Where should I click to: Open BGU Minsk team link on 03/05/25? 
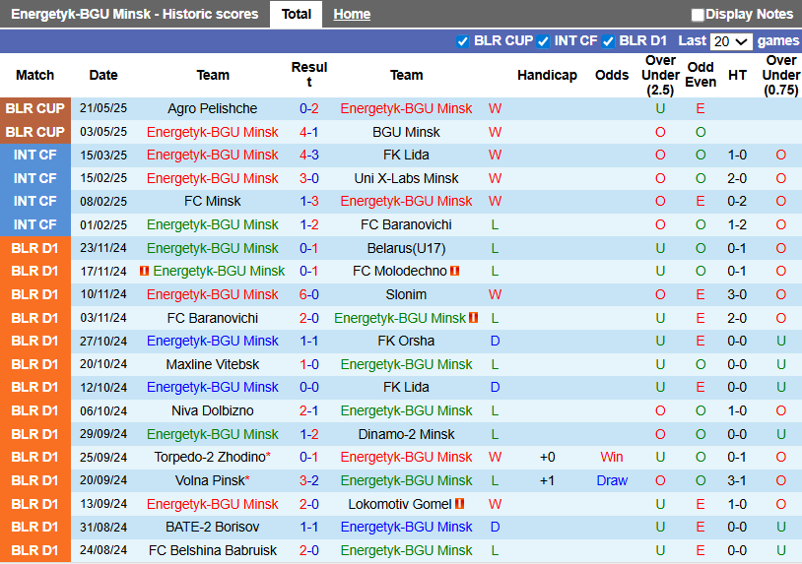coord(406,132)
